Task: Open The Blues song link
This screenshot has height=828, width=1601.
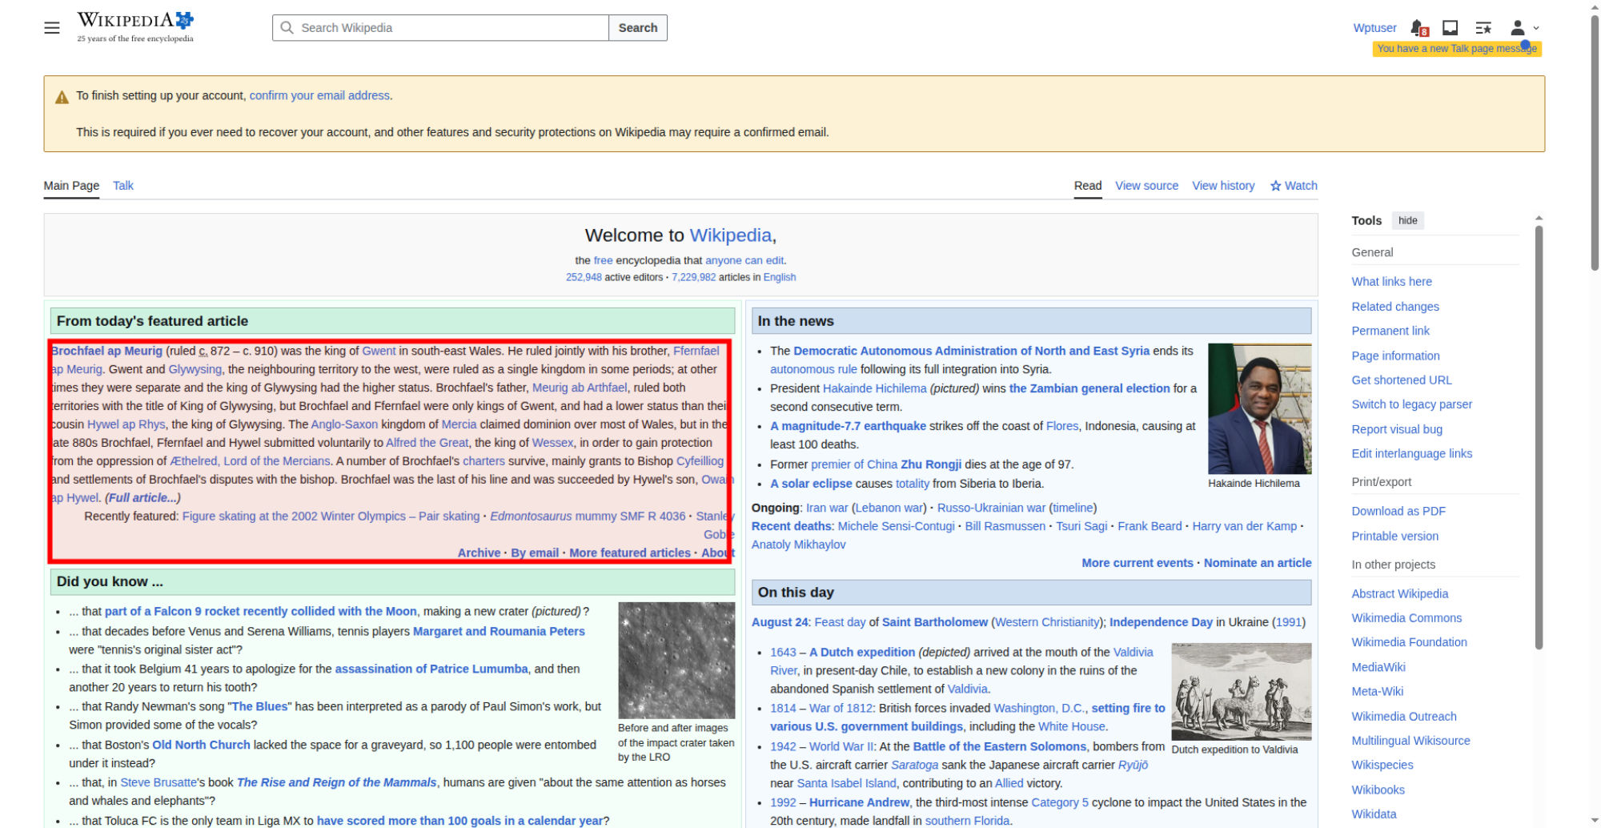Action: (x=259, y=706)
